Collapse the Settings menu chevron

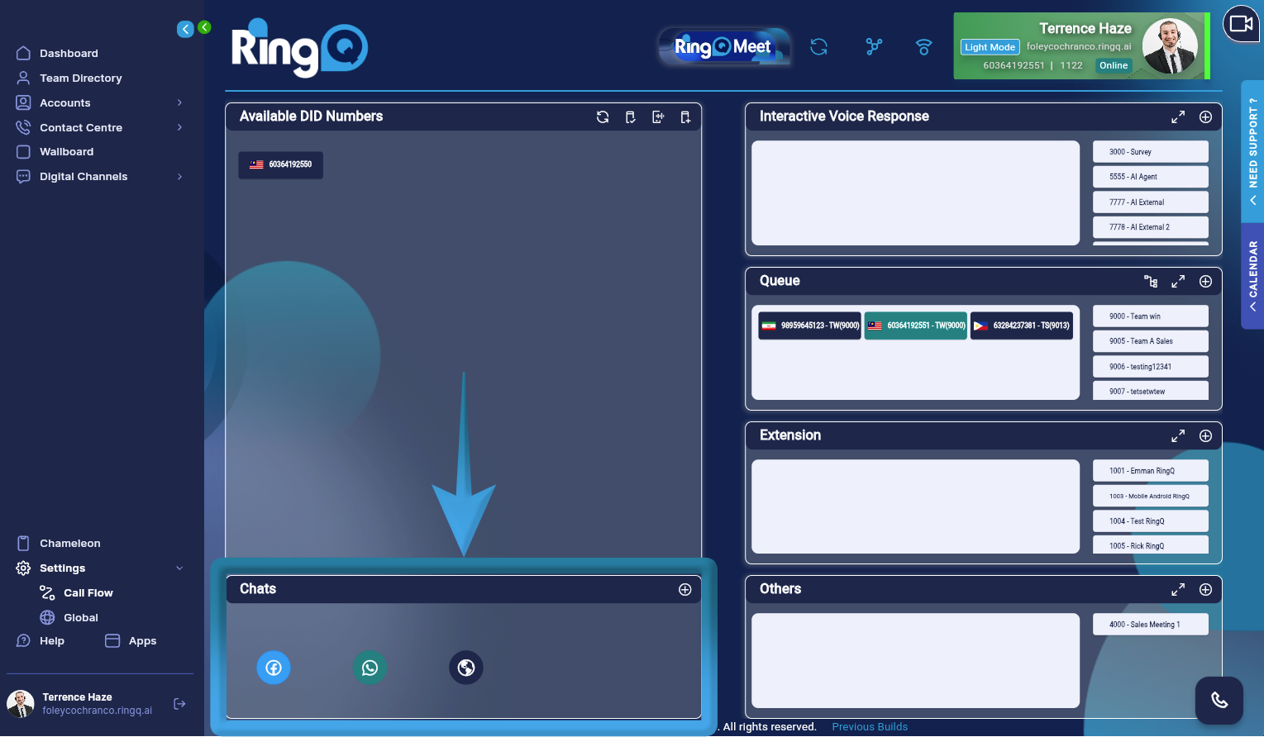(179, 568)
